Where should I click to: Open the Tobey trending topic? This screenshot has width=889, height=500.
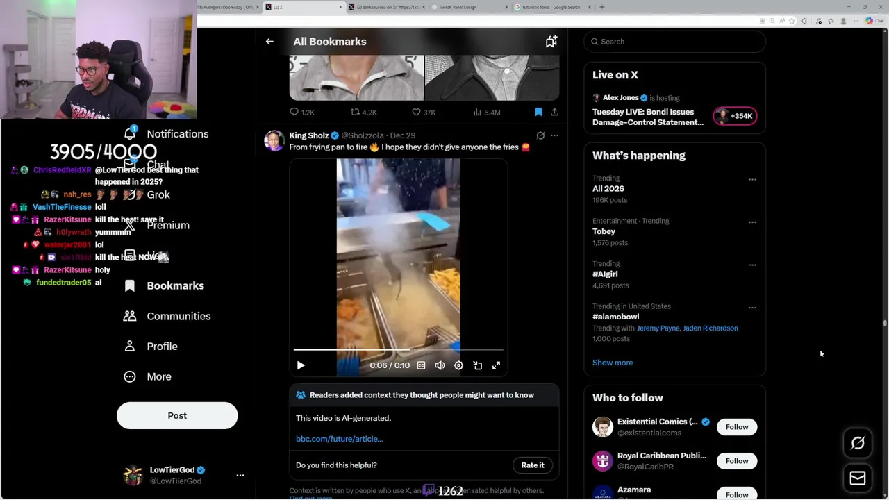click(x=604, y=231)
